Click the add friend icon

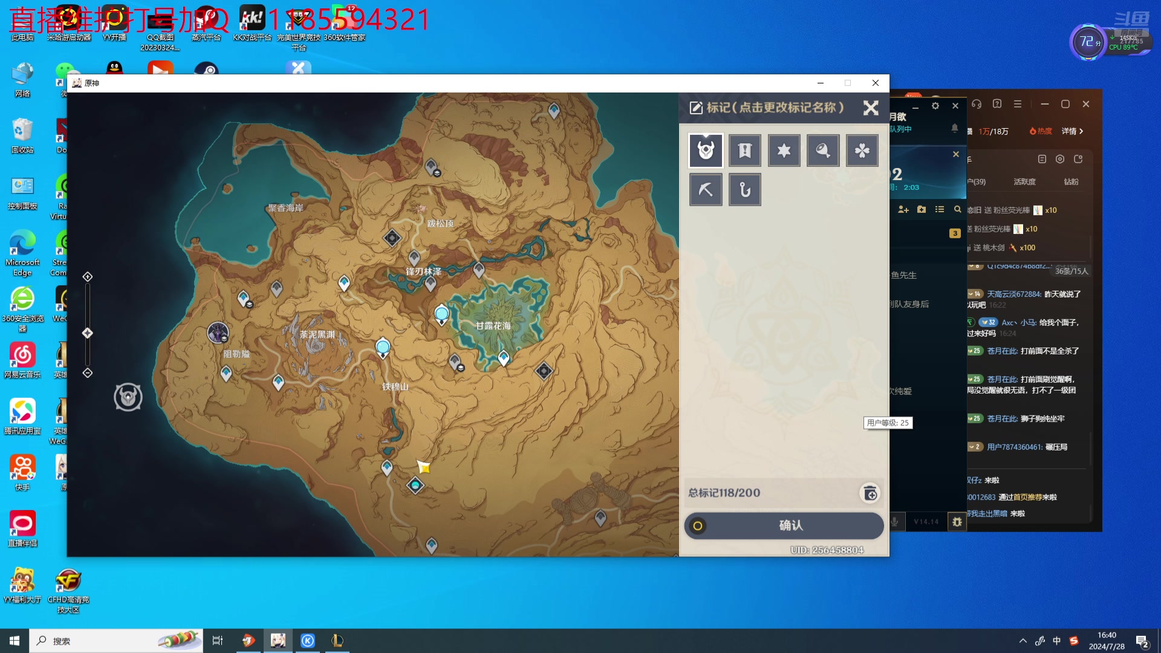tap(903, 209)
